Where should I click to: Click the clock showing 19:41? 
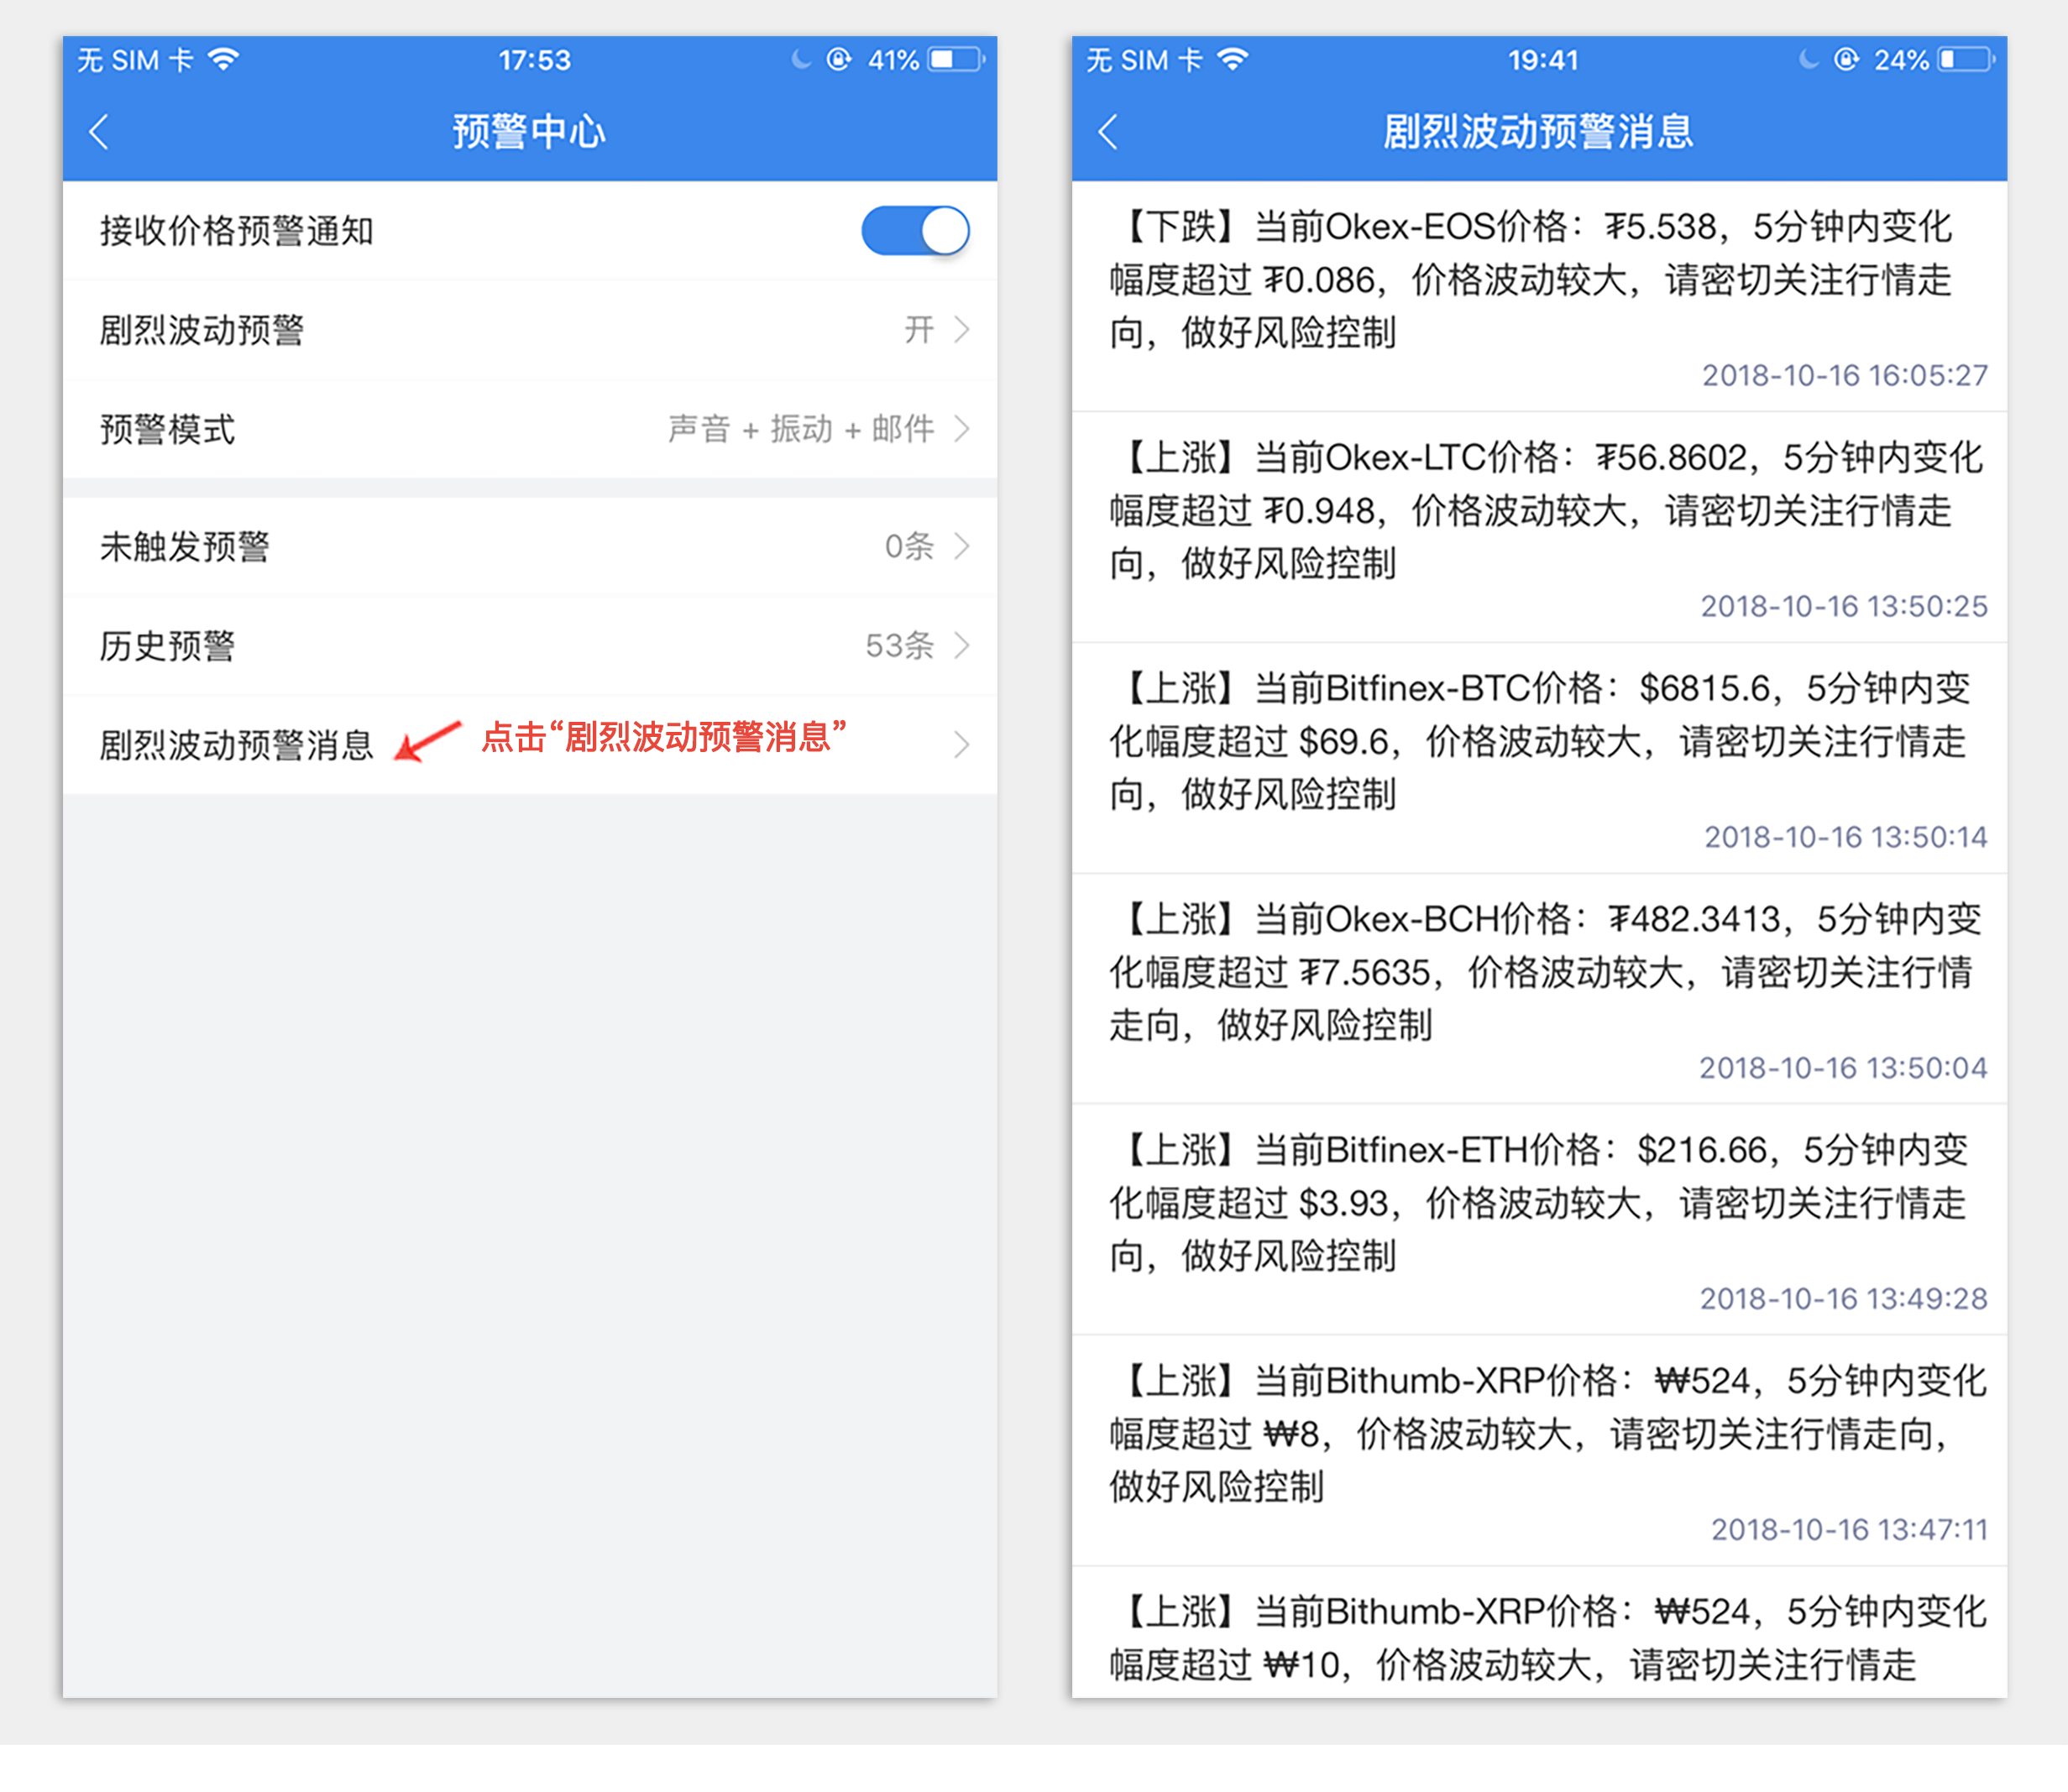[1542, 60]
